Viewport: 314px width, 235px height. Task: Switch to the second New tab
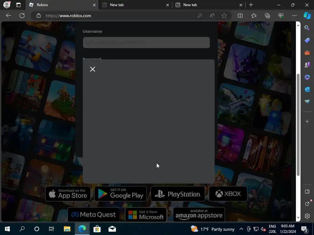(x=135, y=5)
